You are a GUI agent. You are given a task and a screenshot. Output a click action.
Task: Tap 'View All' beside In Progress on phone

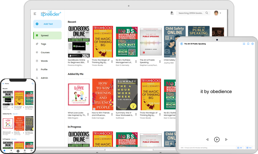click(14, 139)
